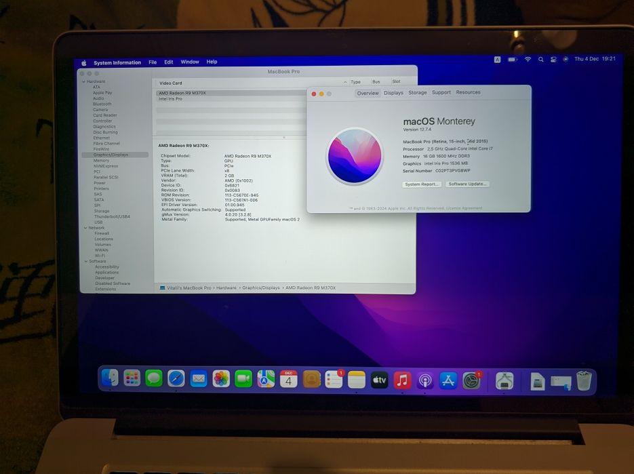Open the Help menu
This screenshot has height=474, width=634.
click(212, 62)
